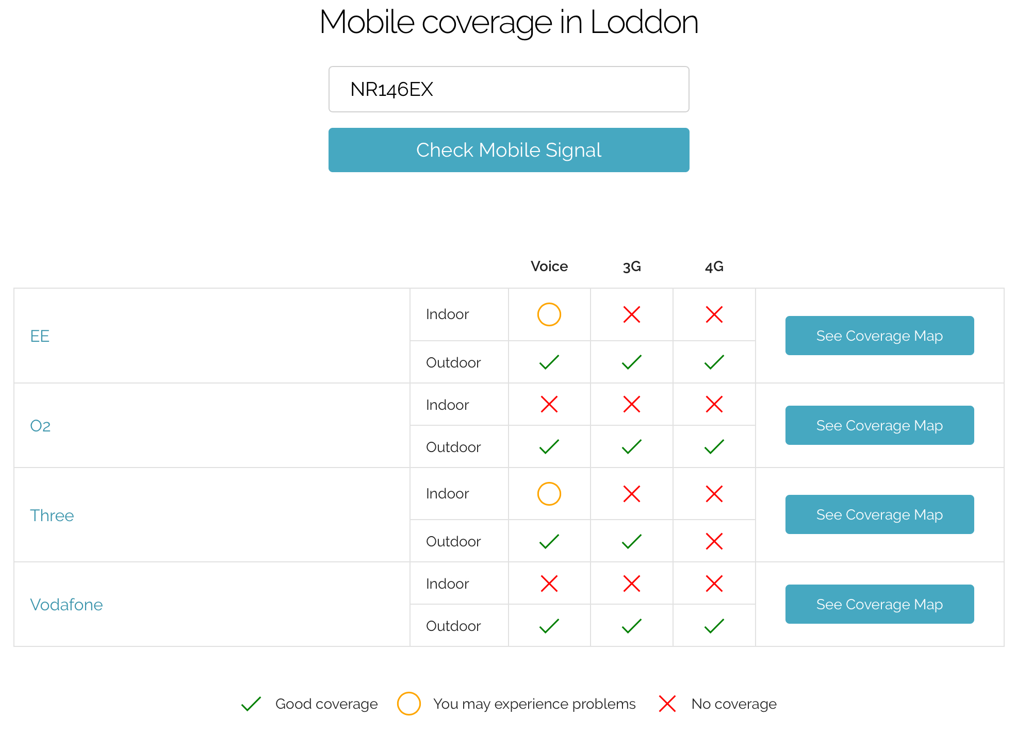Click the Good coverage legend checkmark

pos(251,704)
